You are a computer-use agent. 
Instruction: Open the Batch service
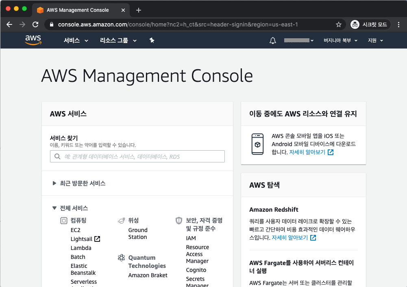pos(78,257)
